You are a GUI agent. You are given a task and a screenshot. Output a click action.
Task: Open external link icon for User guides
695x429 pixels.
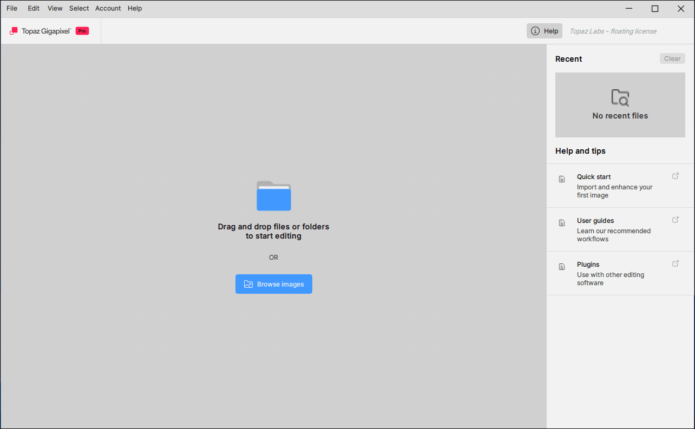[x=676, y=220]
